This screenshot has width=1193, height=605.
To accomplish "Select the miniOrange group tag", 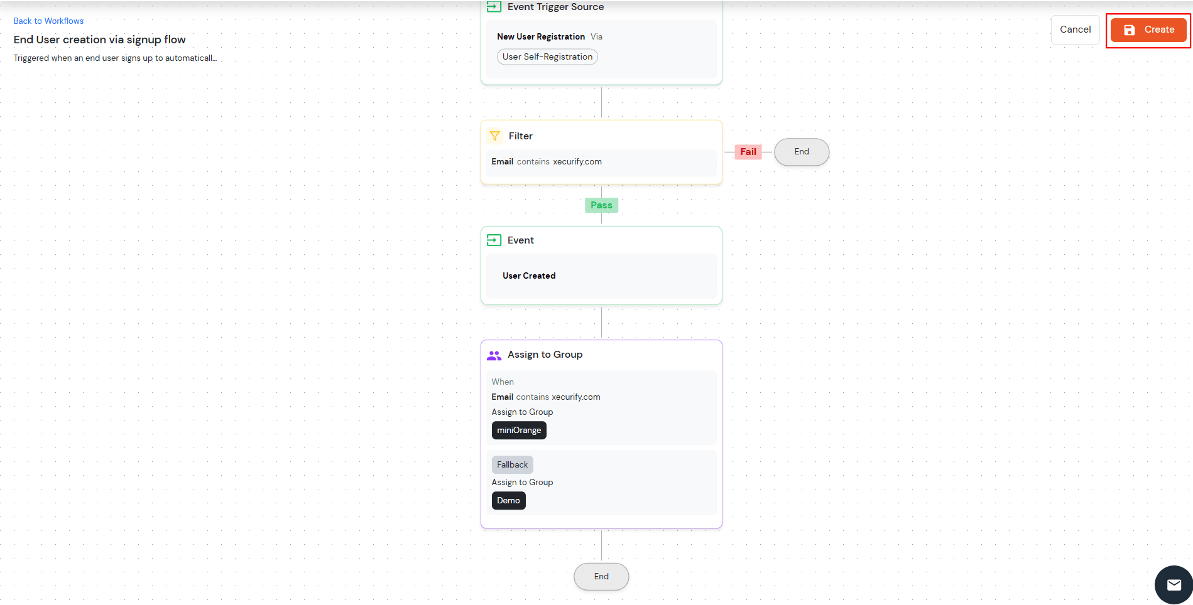I will pyautogui.click(x=518, y=430).
